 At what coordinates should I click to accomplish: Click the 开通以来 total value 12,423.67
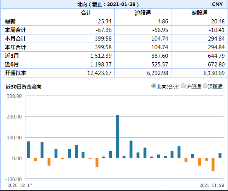(x=99, y=73)
